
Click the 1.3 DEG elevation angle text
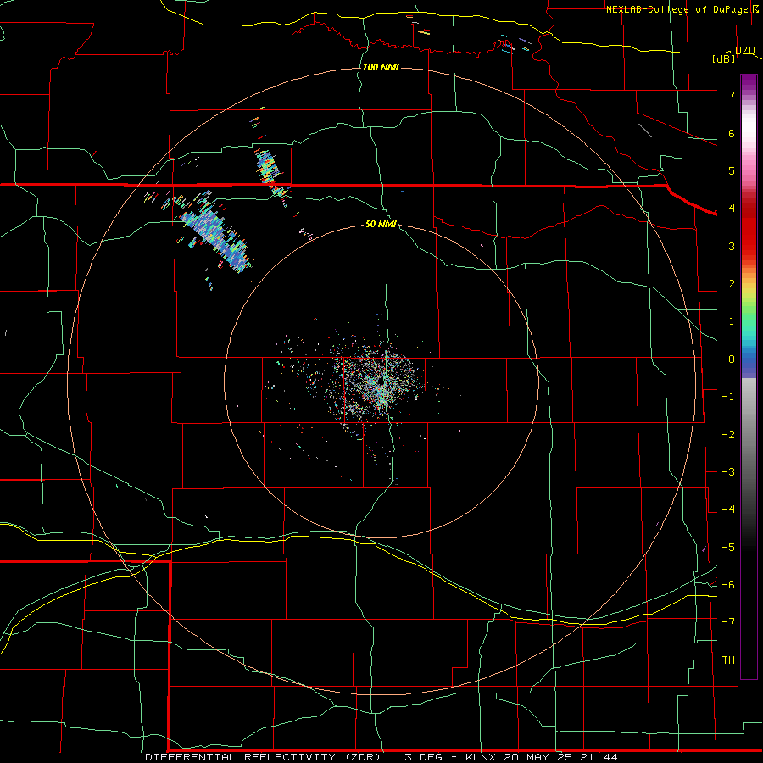point(416,757)
